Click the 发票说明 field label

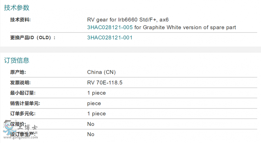[x=20, y=83]
